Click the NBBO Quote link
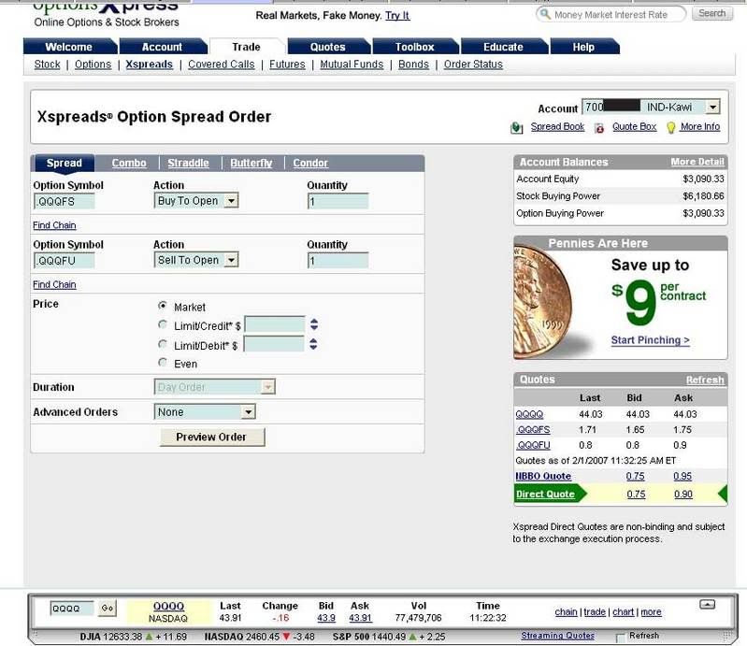This screenshot has height=646, width=747. pos(543,476)
